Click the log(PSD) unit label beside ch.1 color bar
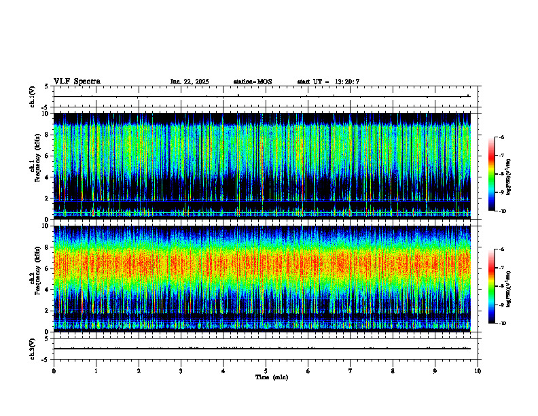 pos(509,177)
